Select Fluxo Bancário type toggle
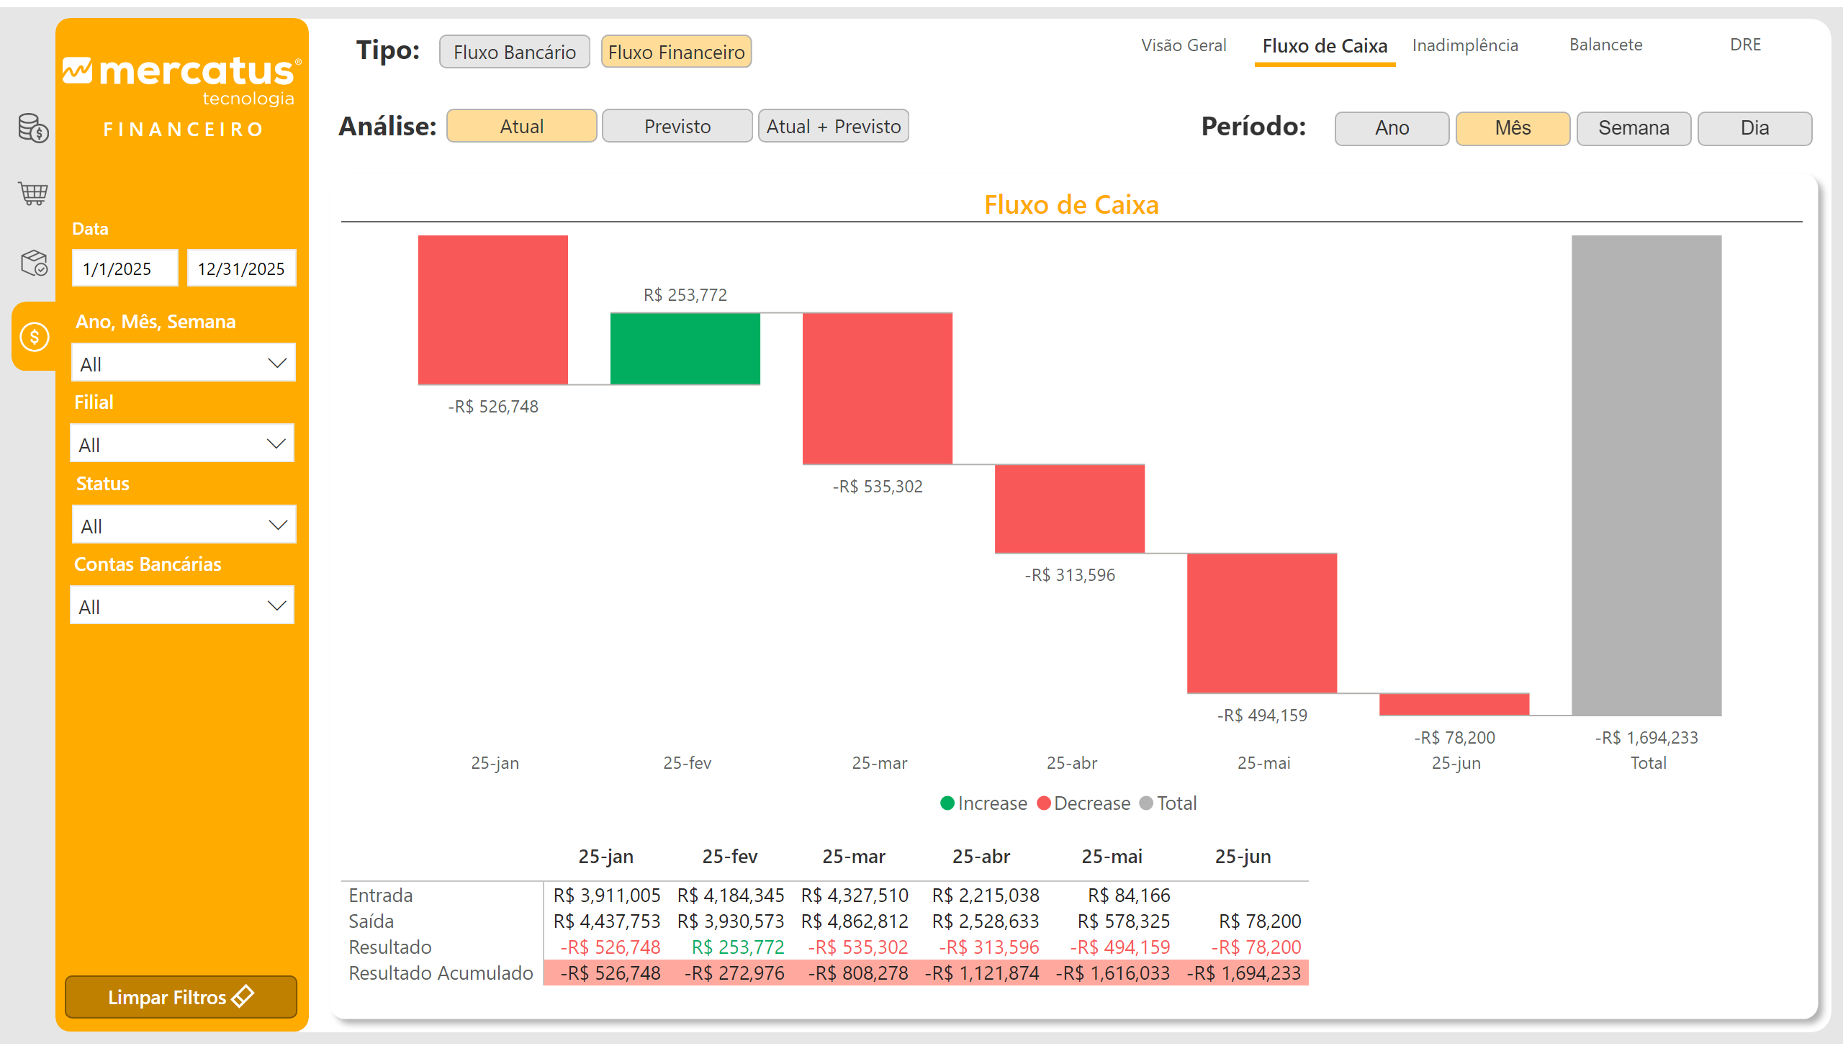Screen dimensions: 1843x1051 click(x=514, y=52)
